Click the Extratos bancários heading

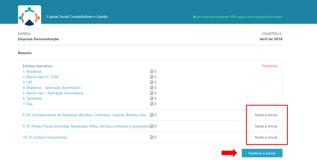38,66
